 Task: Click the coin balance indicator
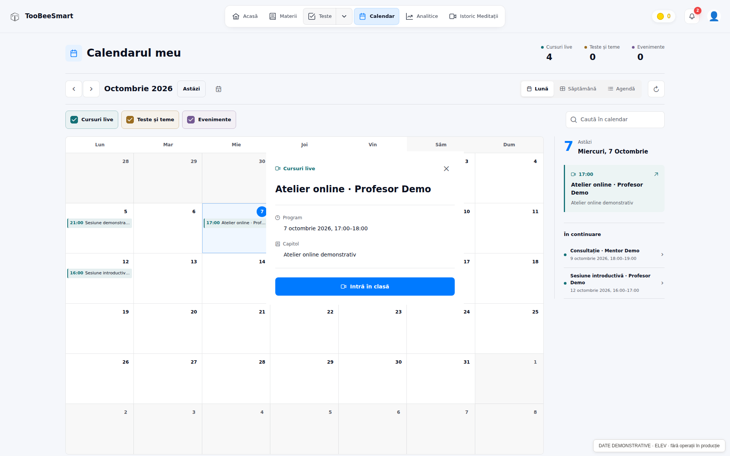[x=663, y=16]
